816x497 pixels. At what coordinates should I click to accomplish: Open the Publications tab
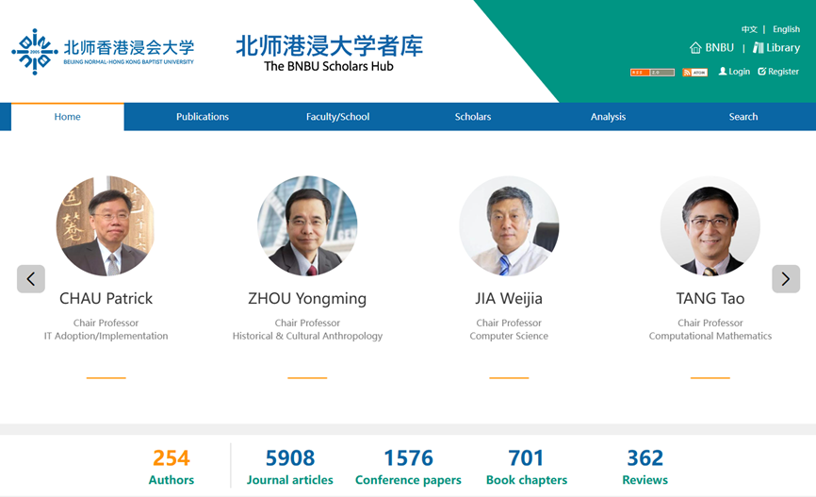coord(203,117)
